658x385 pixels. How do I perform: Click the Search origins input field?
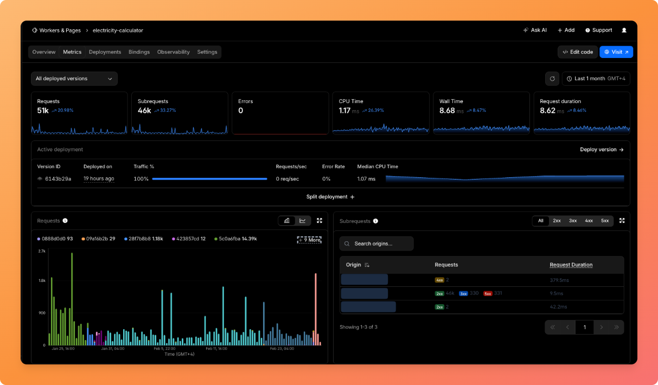tap(376, 243)
